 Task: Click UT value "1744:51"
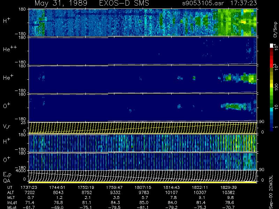click(x=57, y=187)
